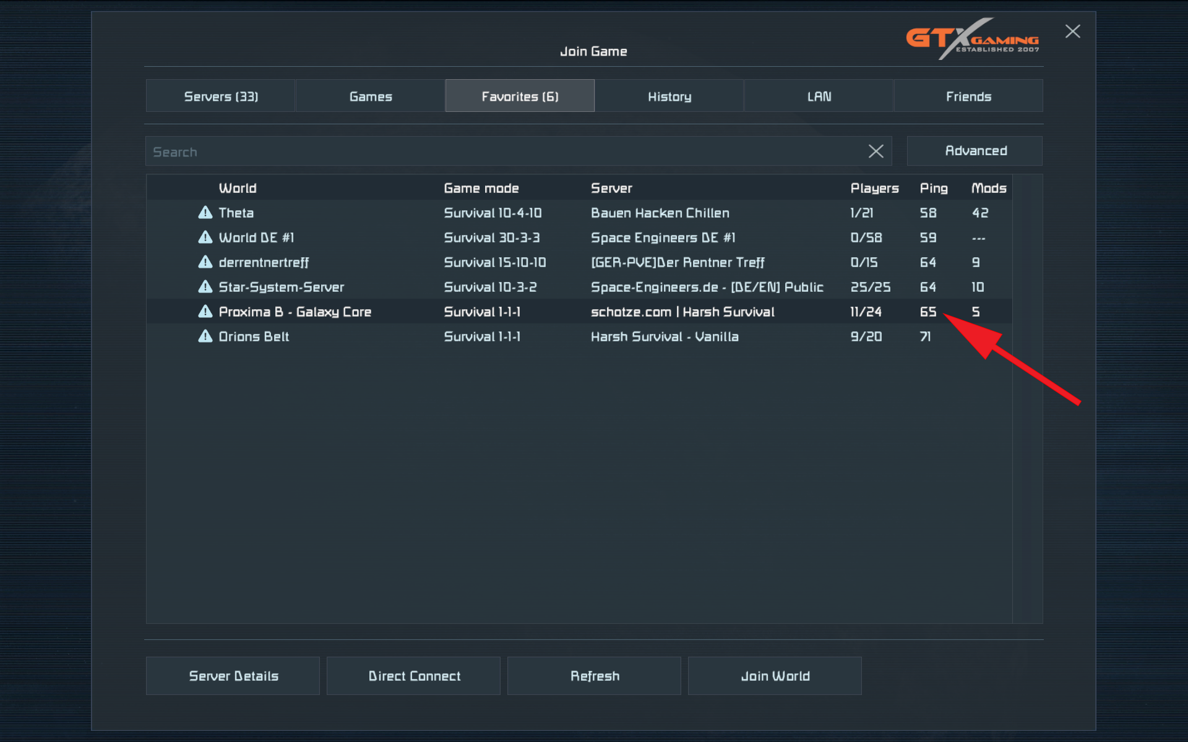
Task: Switch to the History tab
Action: (669, 96)
